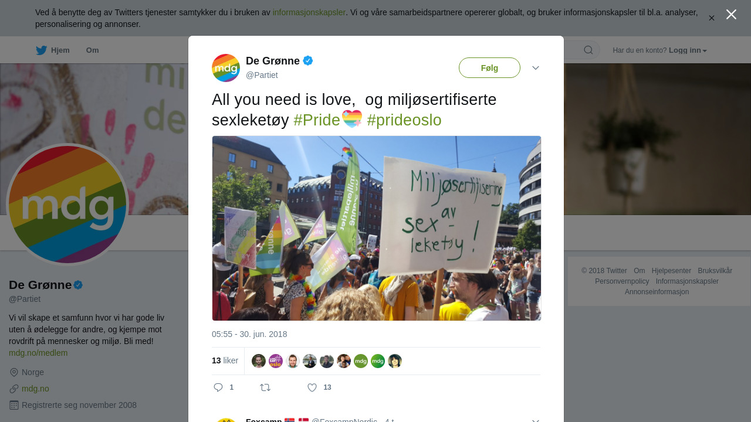Click the Twitter bird Hjem icon
Image resolution: width=751 pixels, height=422 pixels.
pyautogui.click(x=42, y=50)
